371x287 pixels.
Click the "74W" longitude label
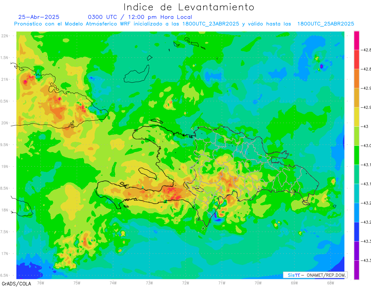(113, 283)
